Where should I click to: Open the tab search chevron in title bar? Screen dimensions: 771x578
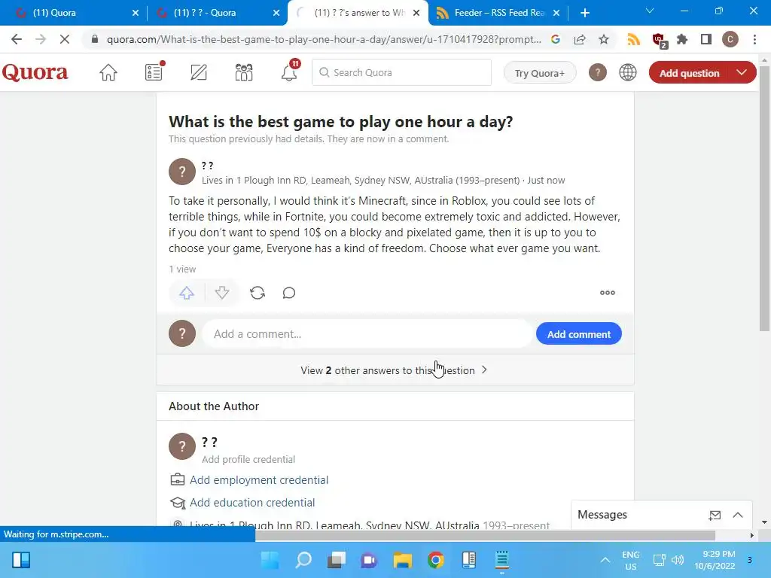click(650, 11)
